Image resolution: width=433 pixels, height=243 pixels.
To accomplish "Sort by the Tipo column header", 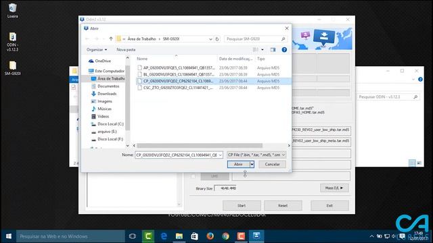I will point(261,59).
